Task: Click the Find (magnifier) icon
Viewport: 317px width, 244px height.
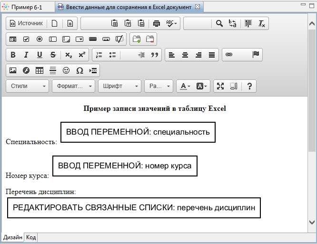Action: pyautogui.click(x=219, y=23)
